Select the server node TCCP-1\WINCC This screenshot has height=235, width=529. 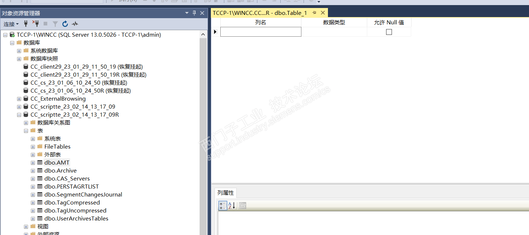coord(89,35)
